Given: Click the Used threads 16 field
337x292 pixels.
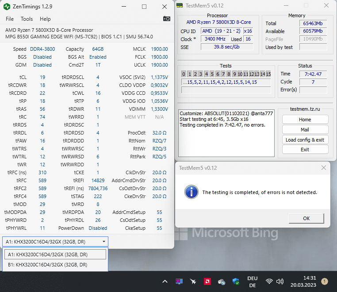Looking at the screenshot, I should pos(248,39).
